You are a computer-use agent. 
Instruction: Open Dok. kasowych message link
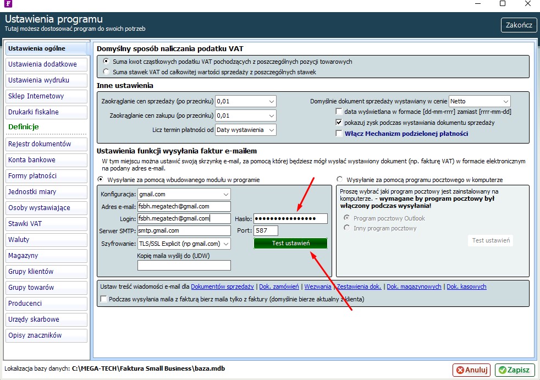click(466, 287)
